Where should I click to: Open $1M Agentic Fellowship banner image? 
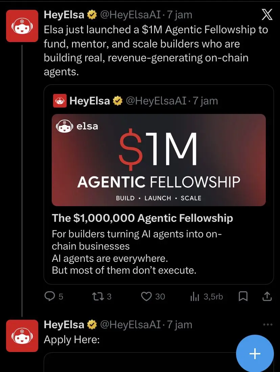[x=159, y=160]
